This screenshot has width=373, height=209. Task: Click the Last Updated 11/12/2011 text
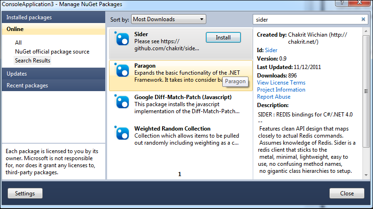[x=289, y=67]
